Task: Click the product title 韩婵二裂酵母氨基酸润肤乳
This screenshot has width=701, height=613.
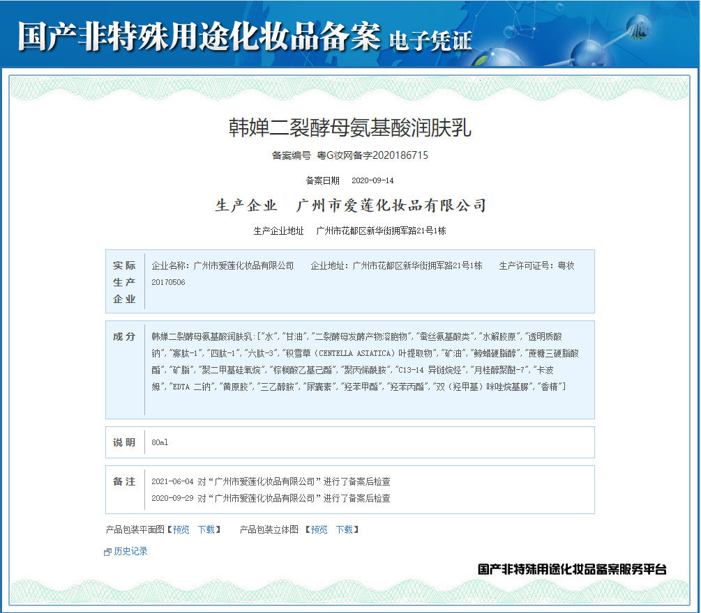Action: 350,127
